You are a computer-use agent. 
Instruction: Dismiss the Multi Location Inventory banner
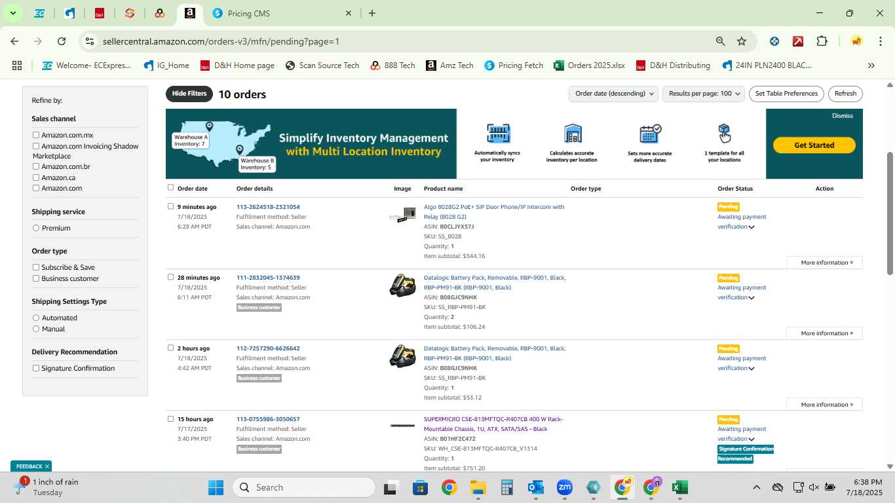843,116
